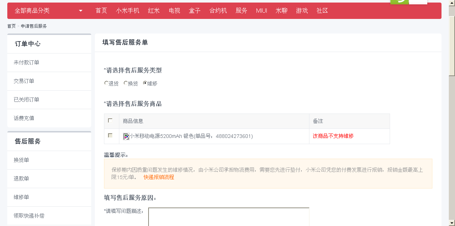
Task: Open the 首页 nav menu item
Action: click(x=101, y=11)
